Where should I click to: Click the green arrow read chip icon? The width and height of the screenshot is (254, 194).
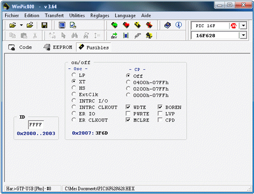[x=114, y=25]
